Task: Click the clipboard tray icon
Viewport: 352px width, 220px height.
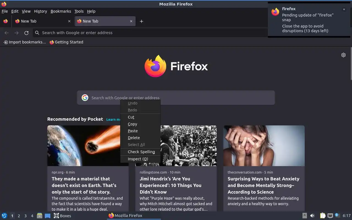Action: [x=323, y=216]
